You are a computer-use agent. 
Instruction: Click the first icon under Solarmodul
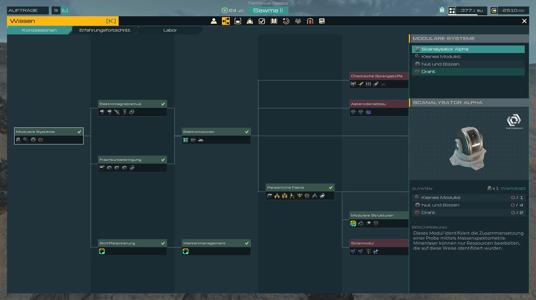point(353,251)
